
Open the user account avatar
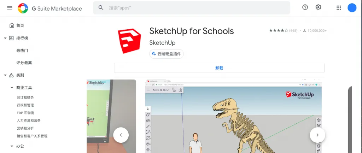(352, 8)
